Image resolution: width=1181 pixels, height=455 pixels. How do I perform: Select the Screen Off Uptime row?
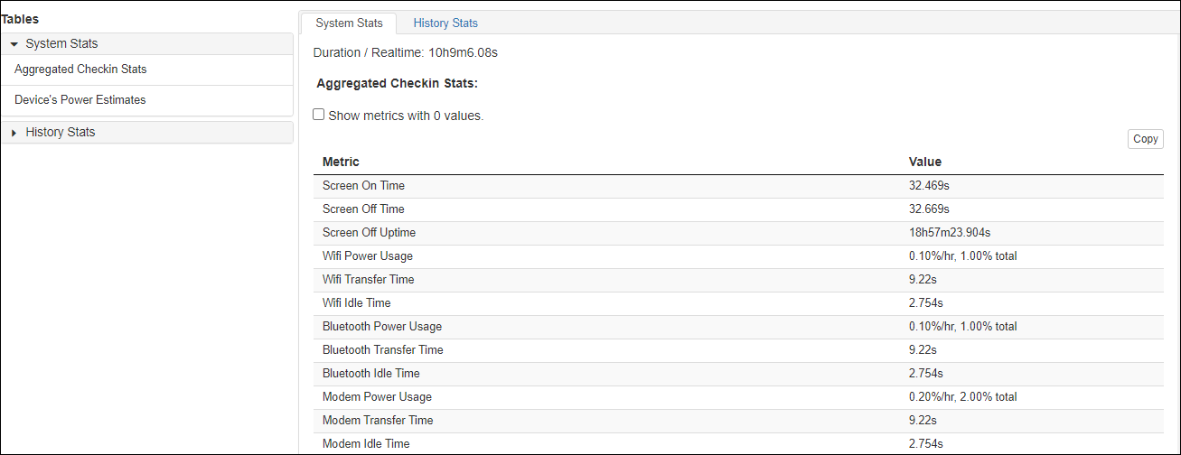point(369,233)
